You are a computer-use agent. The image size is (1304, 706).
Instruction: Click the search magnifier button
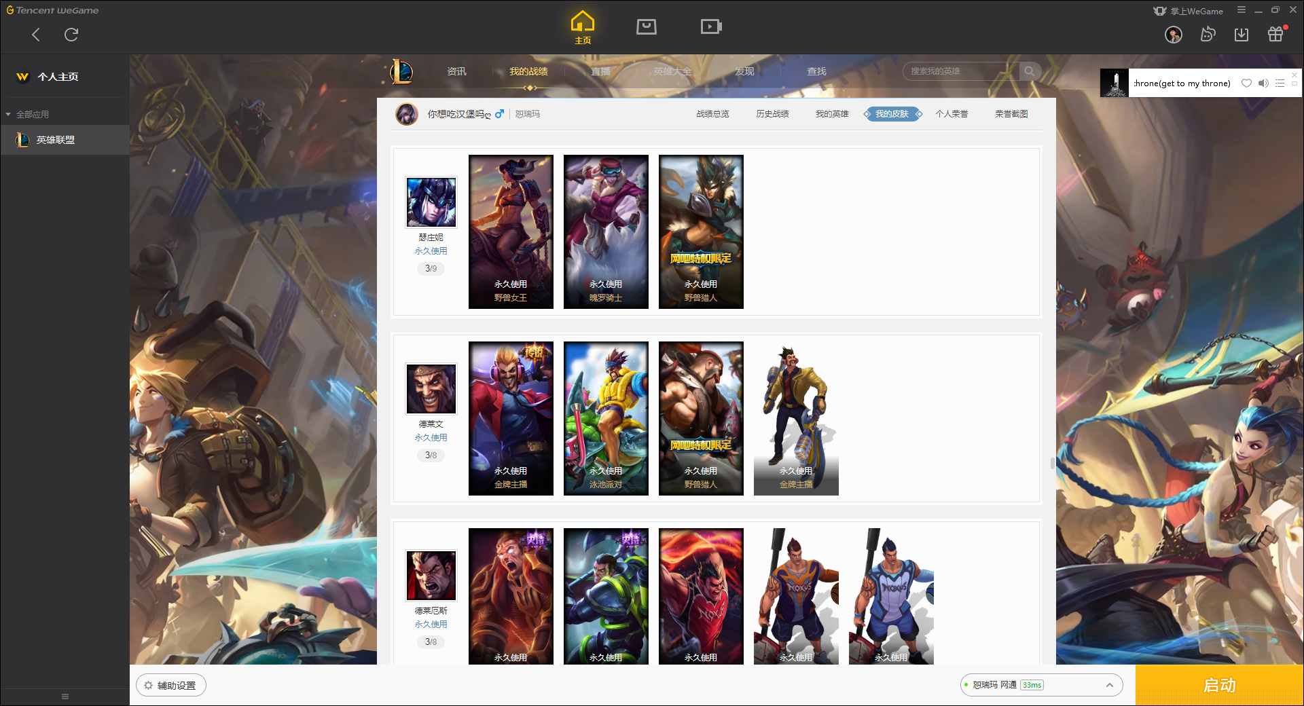pos(1030,71)
